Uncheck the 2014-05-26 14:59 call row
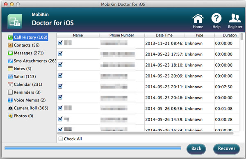The image size is (246, 159). (x=60, y=119)
